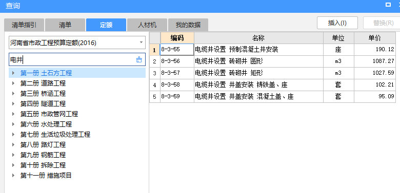Switch to the 清单 tab
The image size is (400, 193).
tap(65, 25)
